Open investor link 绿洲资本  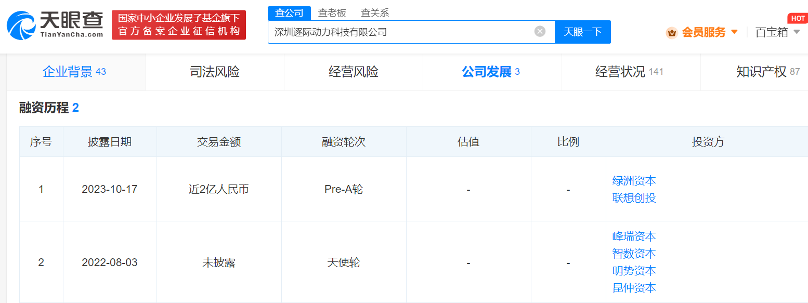tap(634, 181)
